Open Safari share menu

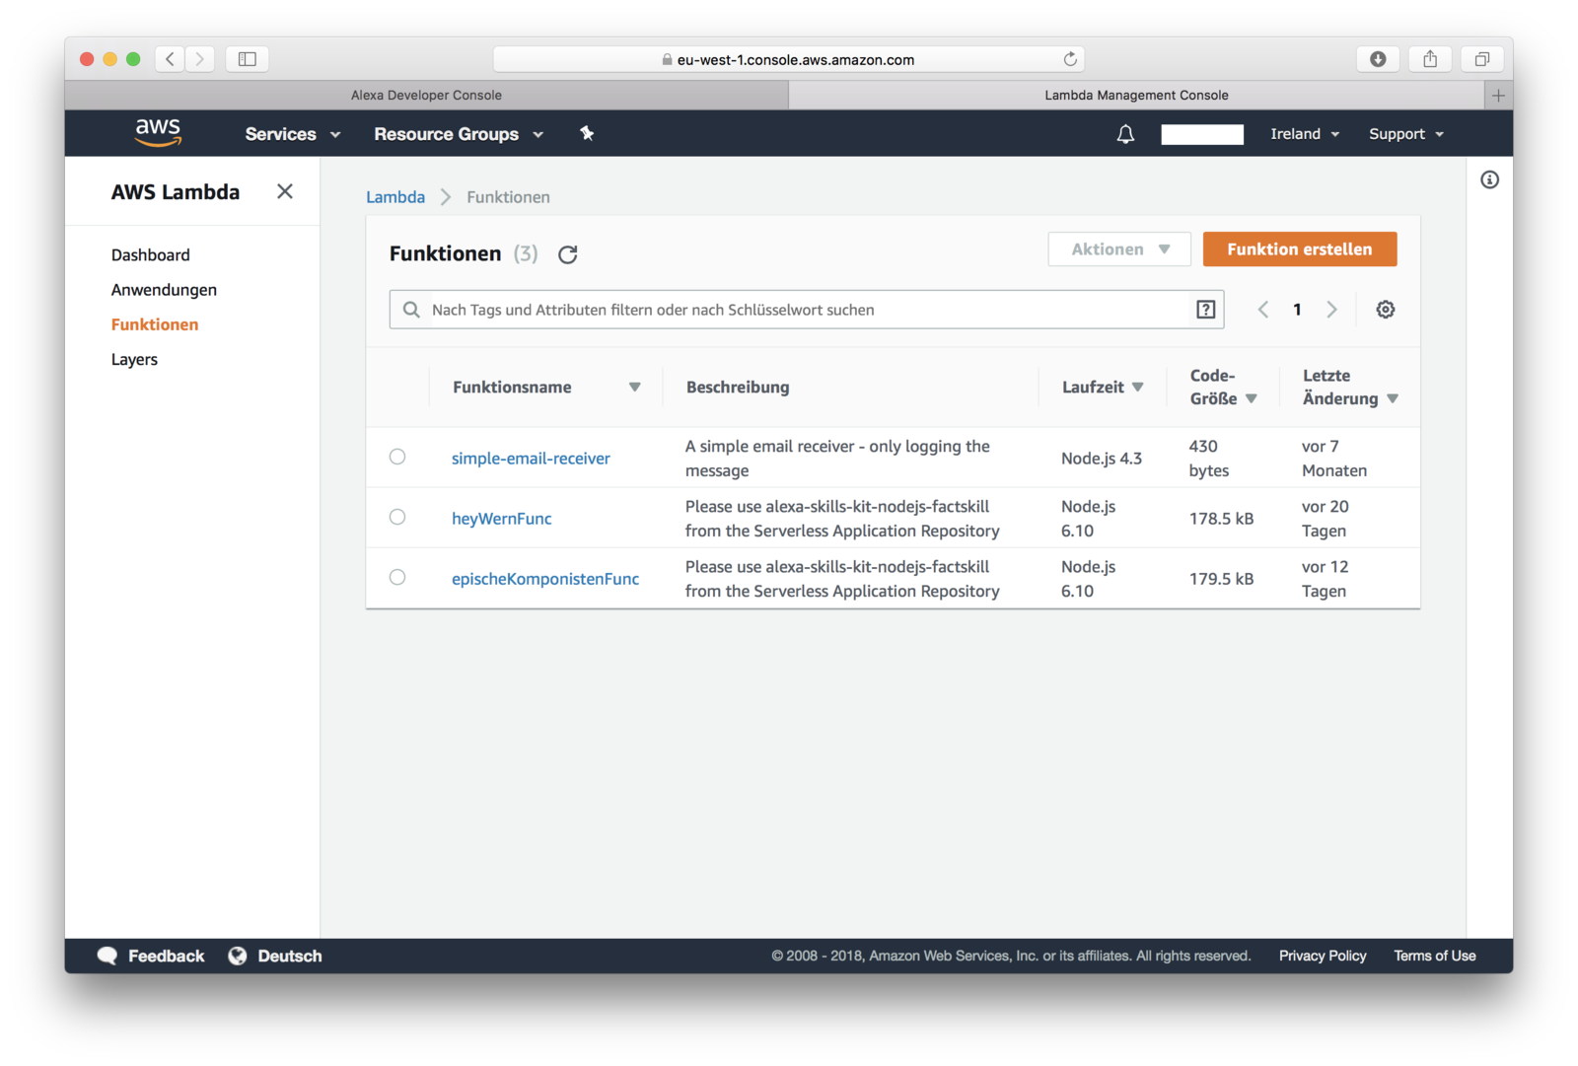click(1430, 59)
